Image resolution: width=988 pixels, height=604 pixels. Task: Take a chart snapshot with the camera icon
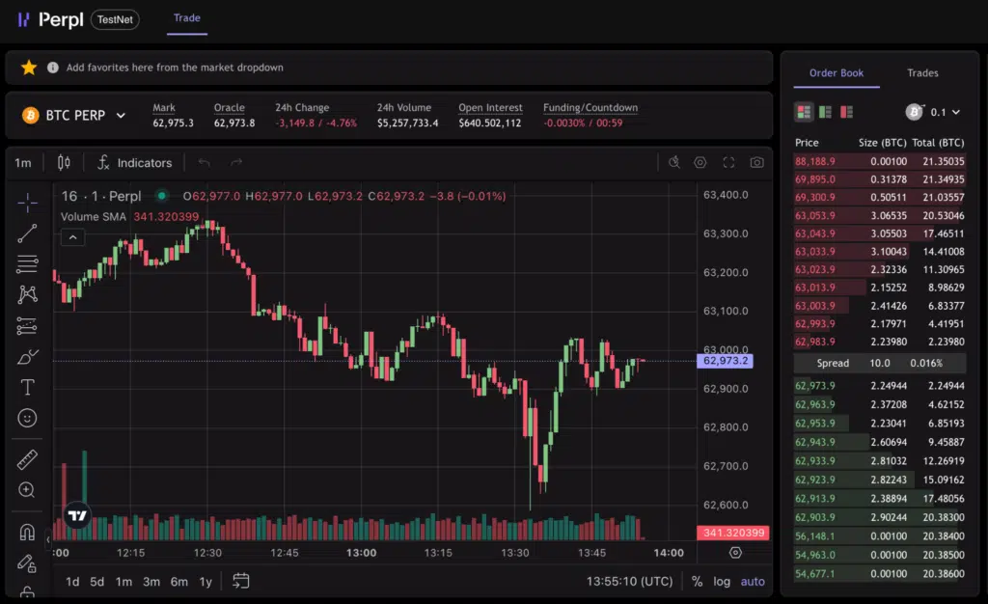pyautogui.click(x=755, y=162)
